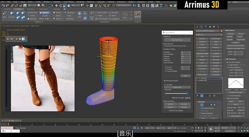Expand the PolyDraw panel arrow

42,22
